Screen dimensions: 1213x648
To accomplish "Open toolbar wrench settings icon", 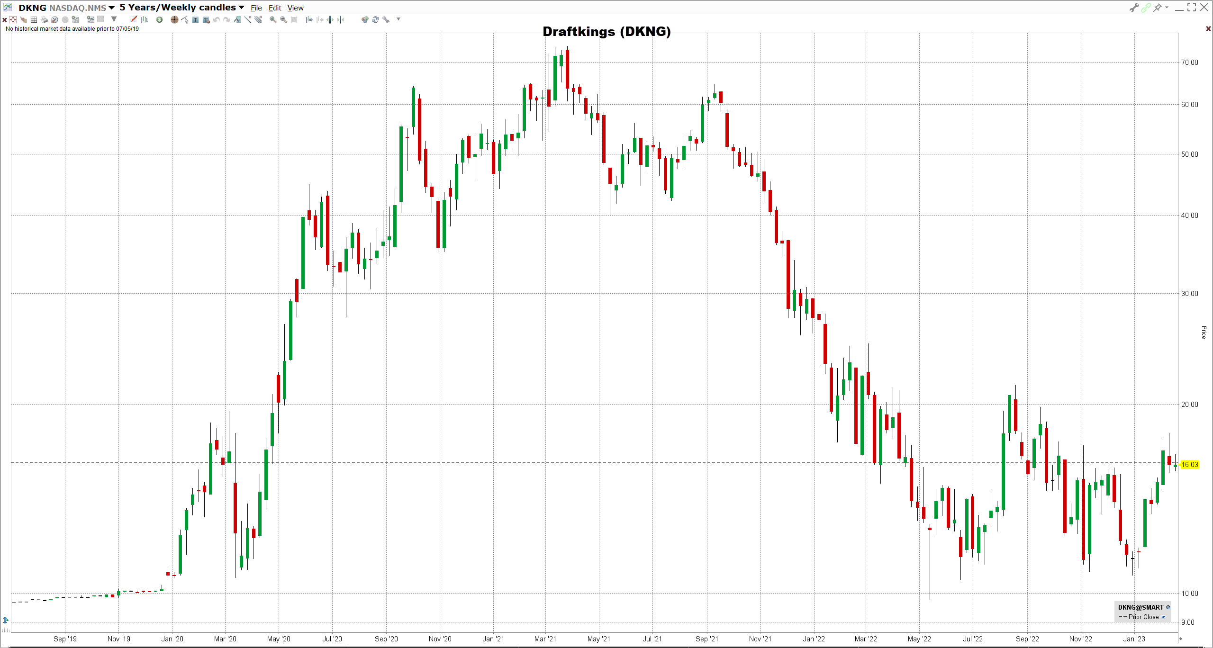I will (386, 20).
